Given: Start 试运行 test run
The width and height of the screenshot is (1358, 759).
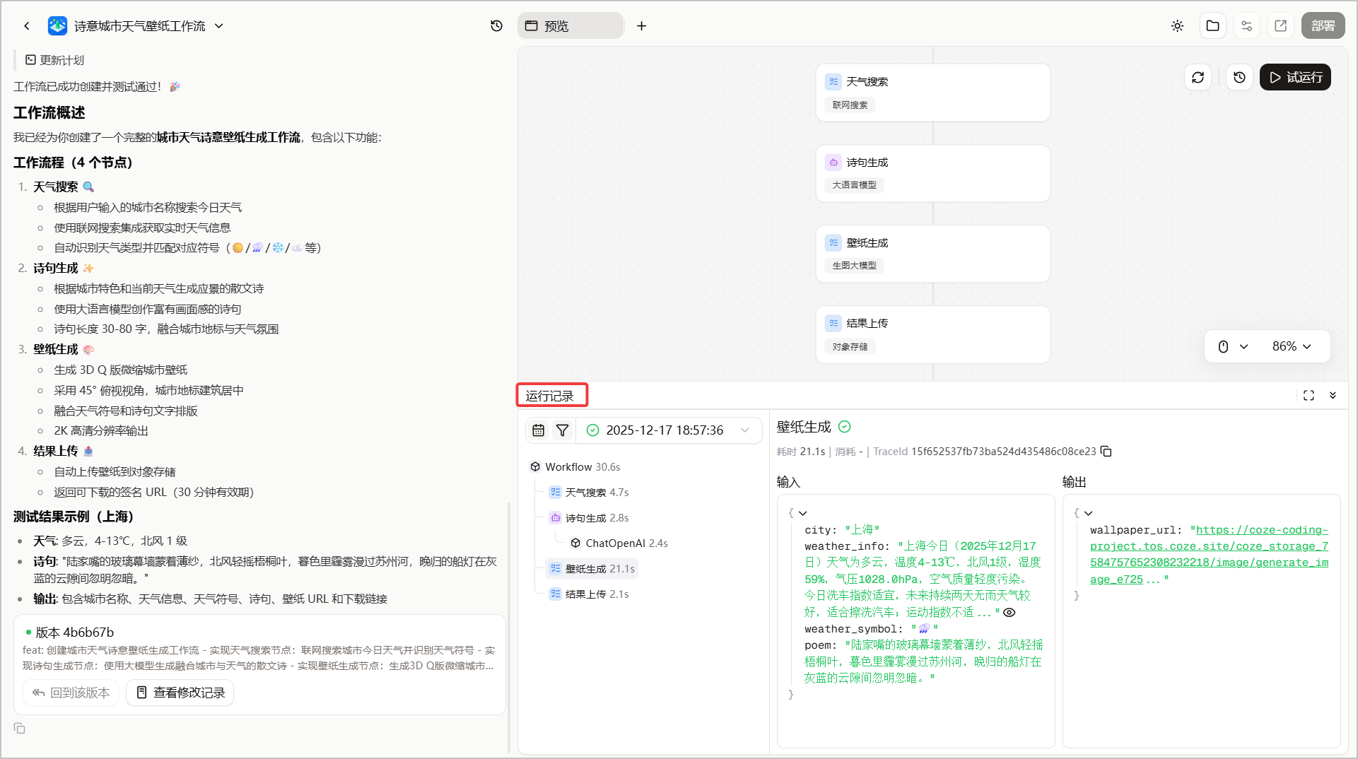Looking at the screenshot, I should click(1295, 77).
